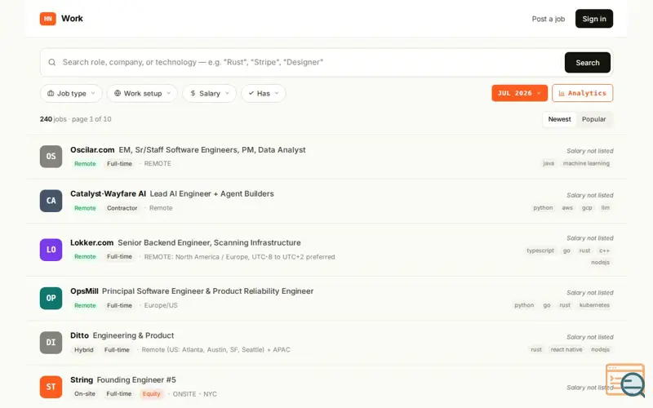Click the Remote tag on Lokker.com row
The width and height of the screenshot is (653, 408).
click(x=85, y=257)
